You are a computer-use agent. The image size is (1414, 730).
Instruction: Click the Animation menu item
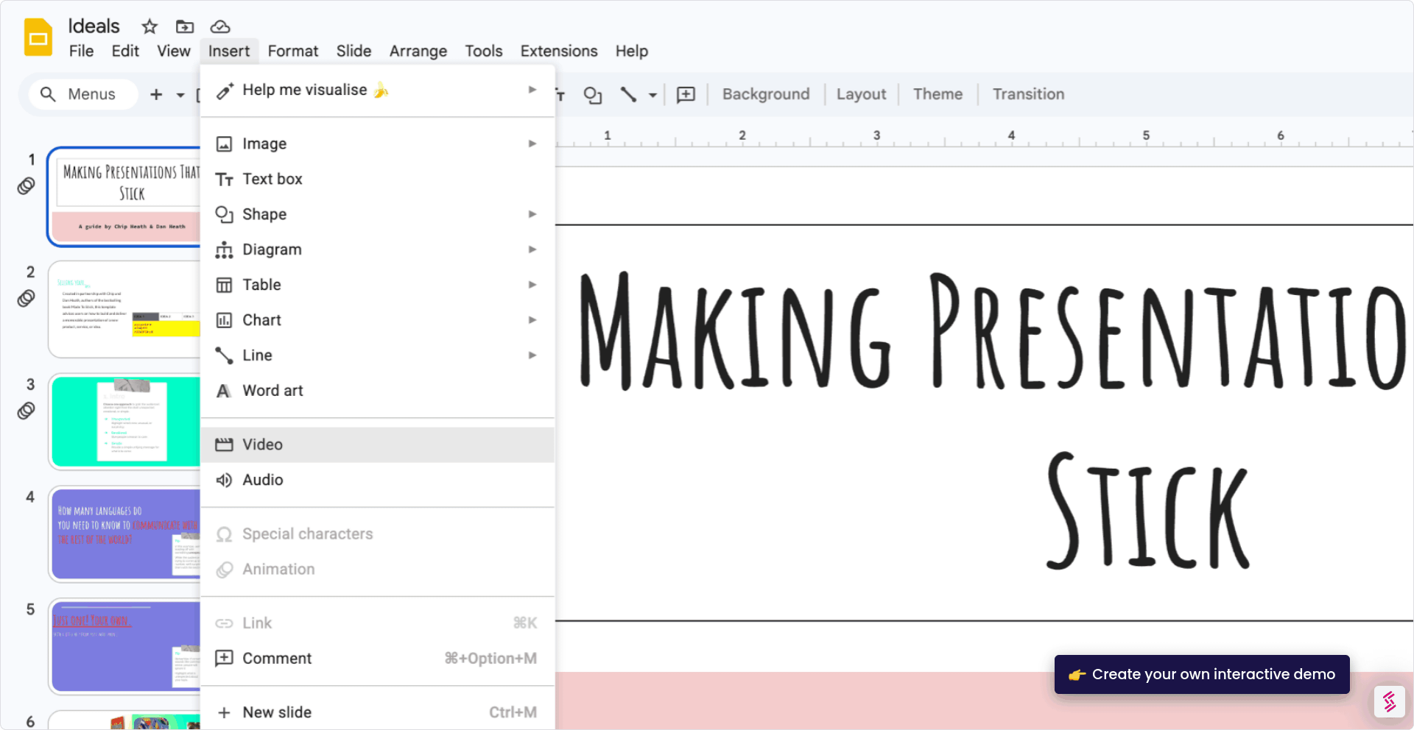(x=377, y=569)
